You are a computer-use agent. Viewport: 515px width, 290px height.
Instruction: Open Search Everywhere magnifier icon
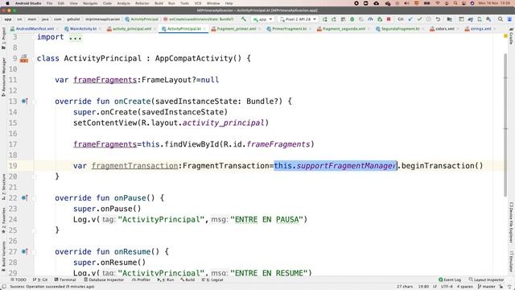(501, 19)
